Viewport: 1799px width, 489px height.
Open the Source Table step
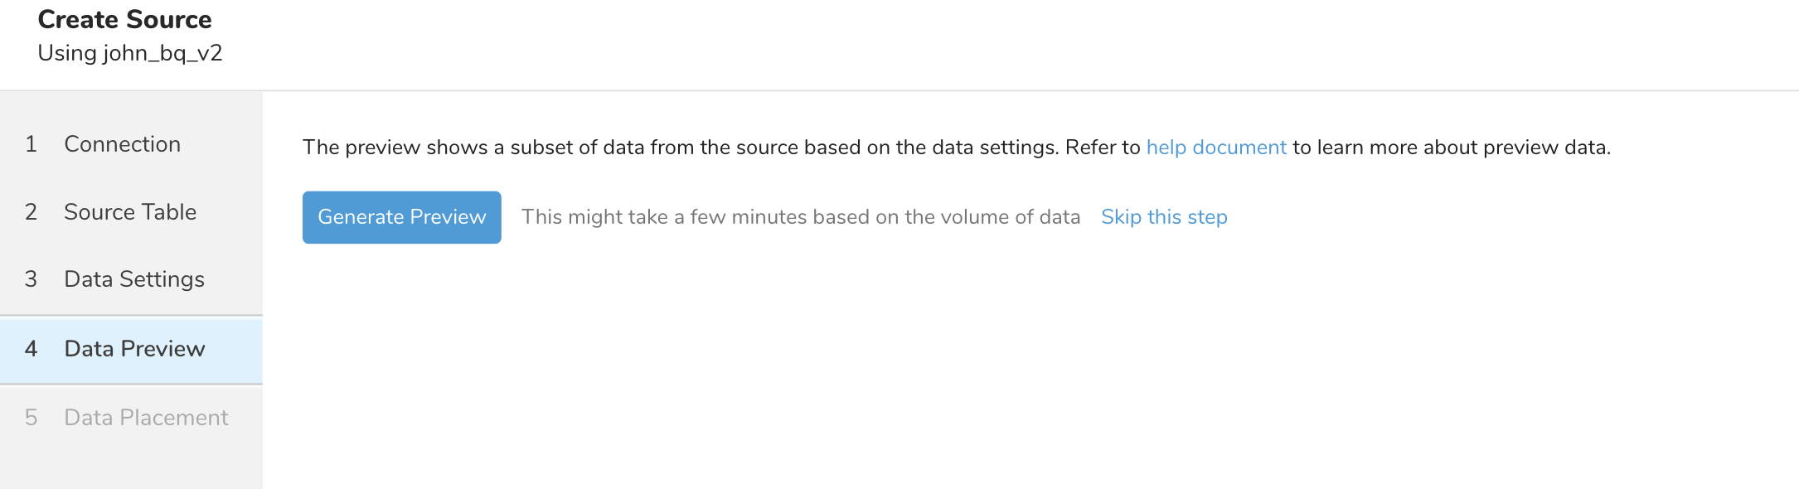tap(130, 212)
